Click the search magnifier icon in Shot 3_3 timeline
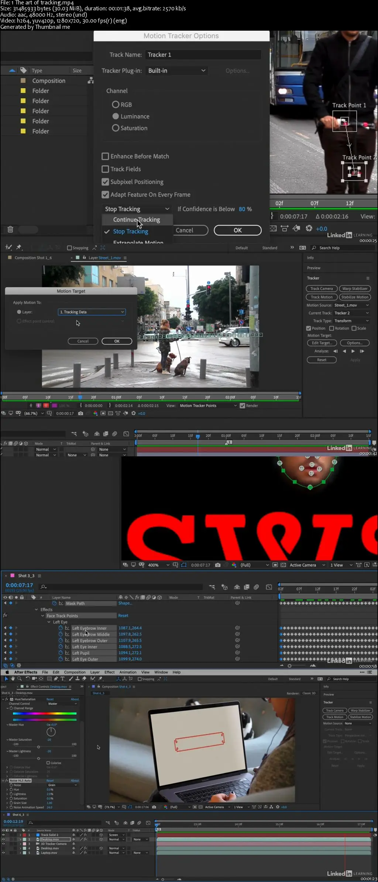 tap(44, 587)
